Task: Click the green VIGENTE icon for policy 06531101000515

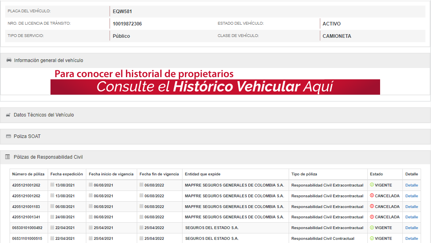Action: 372,238
